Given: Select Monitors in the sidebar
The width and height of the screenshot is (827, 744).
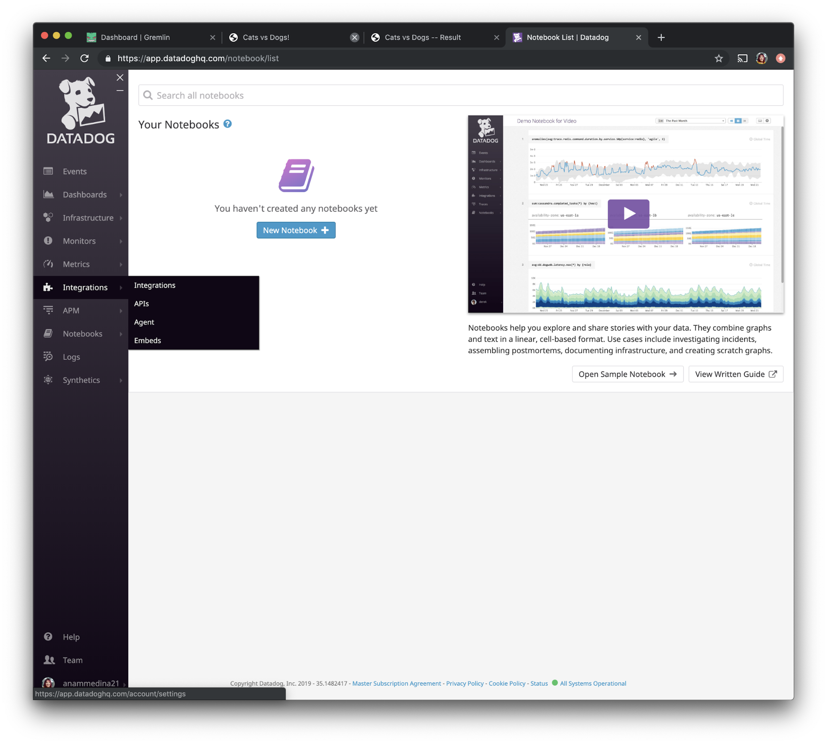Looking at the screenshot, I should [79, 241].
